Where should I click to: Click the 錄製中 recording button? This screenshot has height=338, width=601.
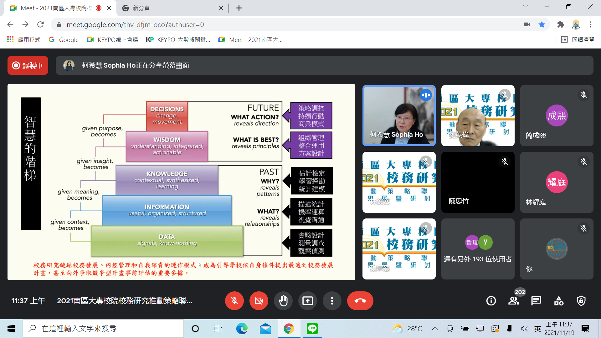[x=28, y=65]
